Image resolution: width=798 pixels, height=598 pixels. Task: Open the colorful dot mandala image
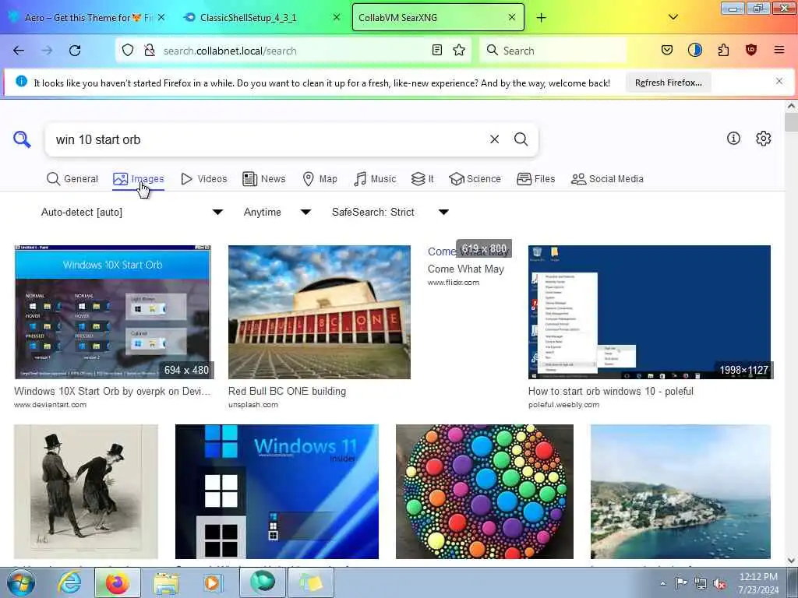[485, 491]
